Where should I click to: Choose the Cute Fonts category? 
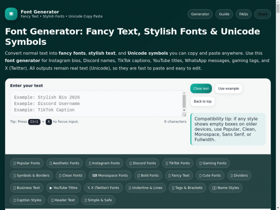pyautogui.click(x=210, y=175)
